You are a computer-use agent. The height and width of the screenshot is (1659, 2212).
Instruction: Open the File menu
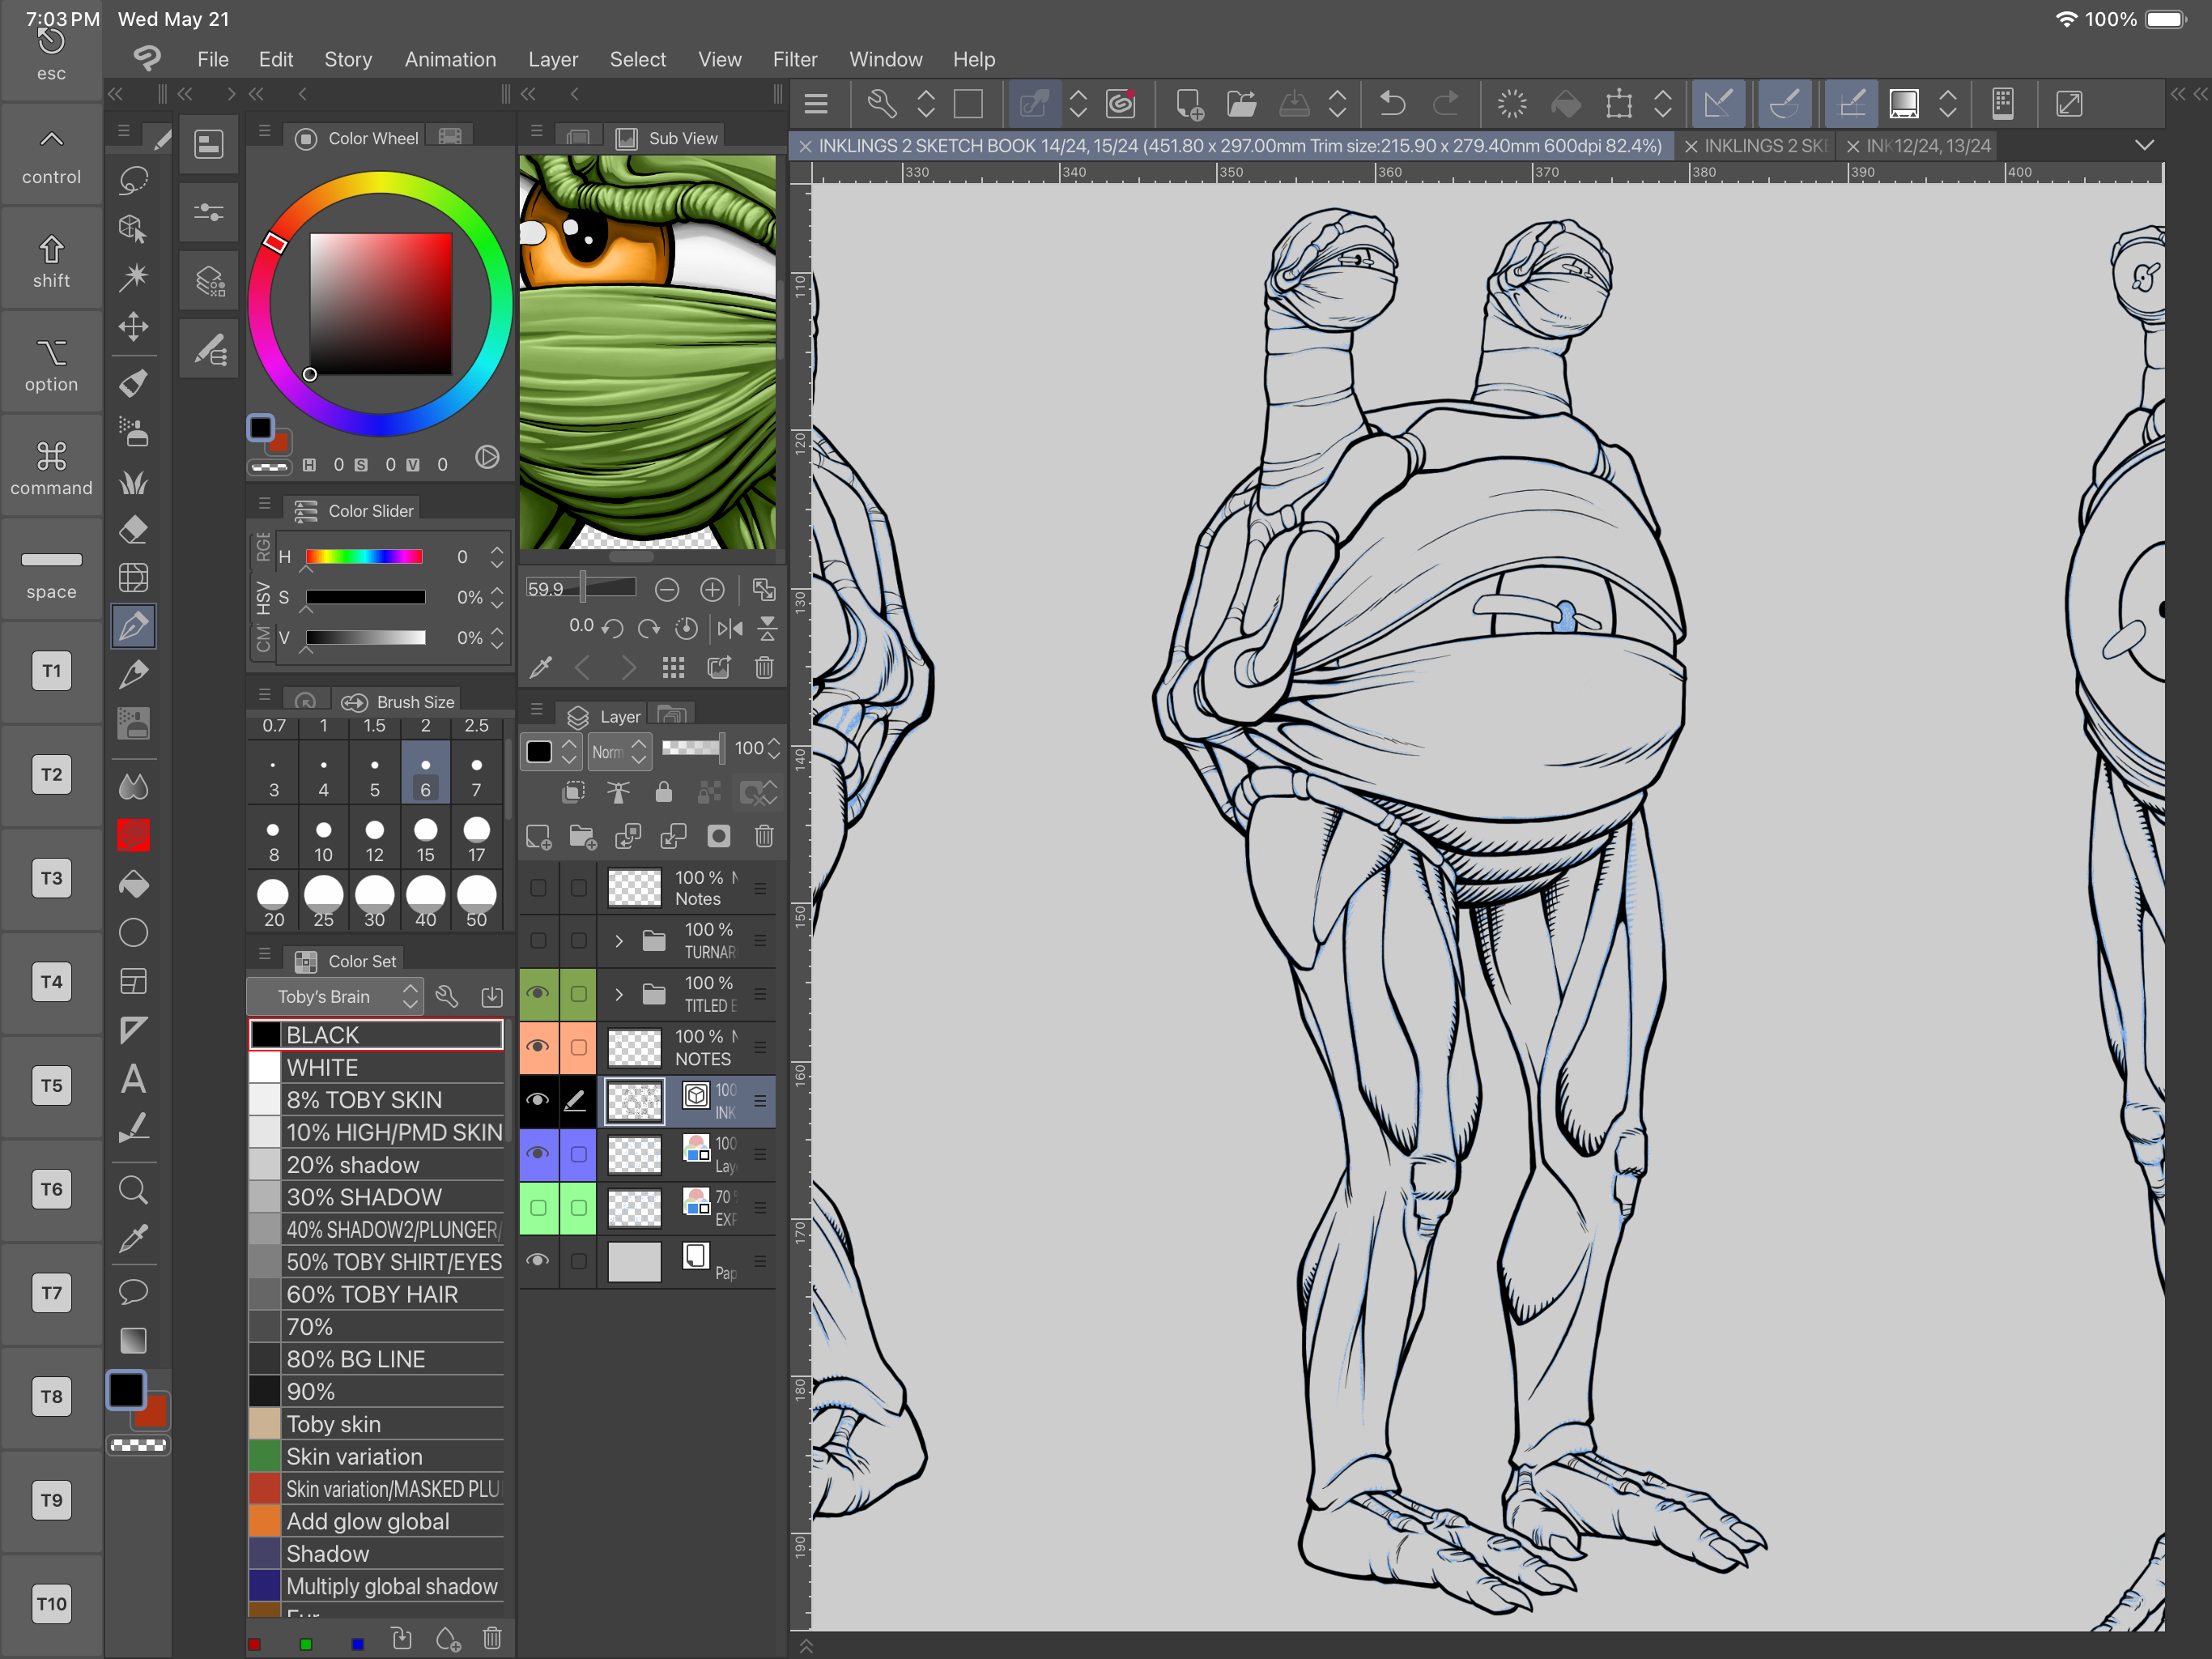pos(213,59)
